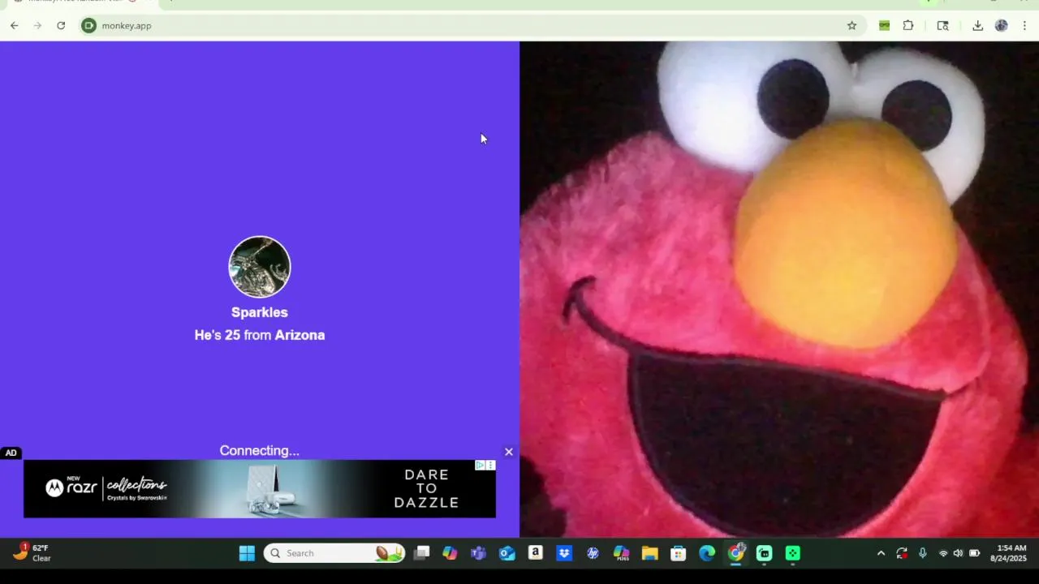The image size is (1039, 584).
Task: Click He's 25 from Arizona text
Action: pos(260,335)
